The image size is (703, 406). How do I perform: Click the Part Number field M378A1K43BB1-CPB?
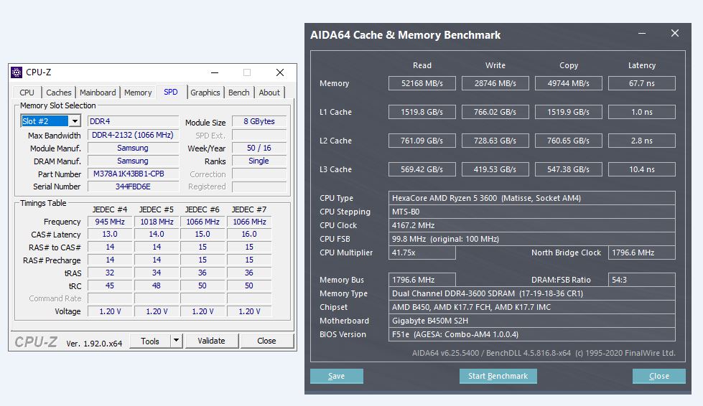coord(133,174)
